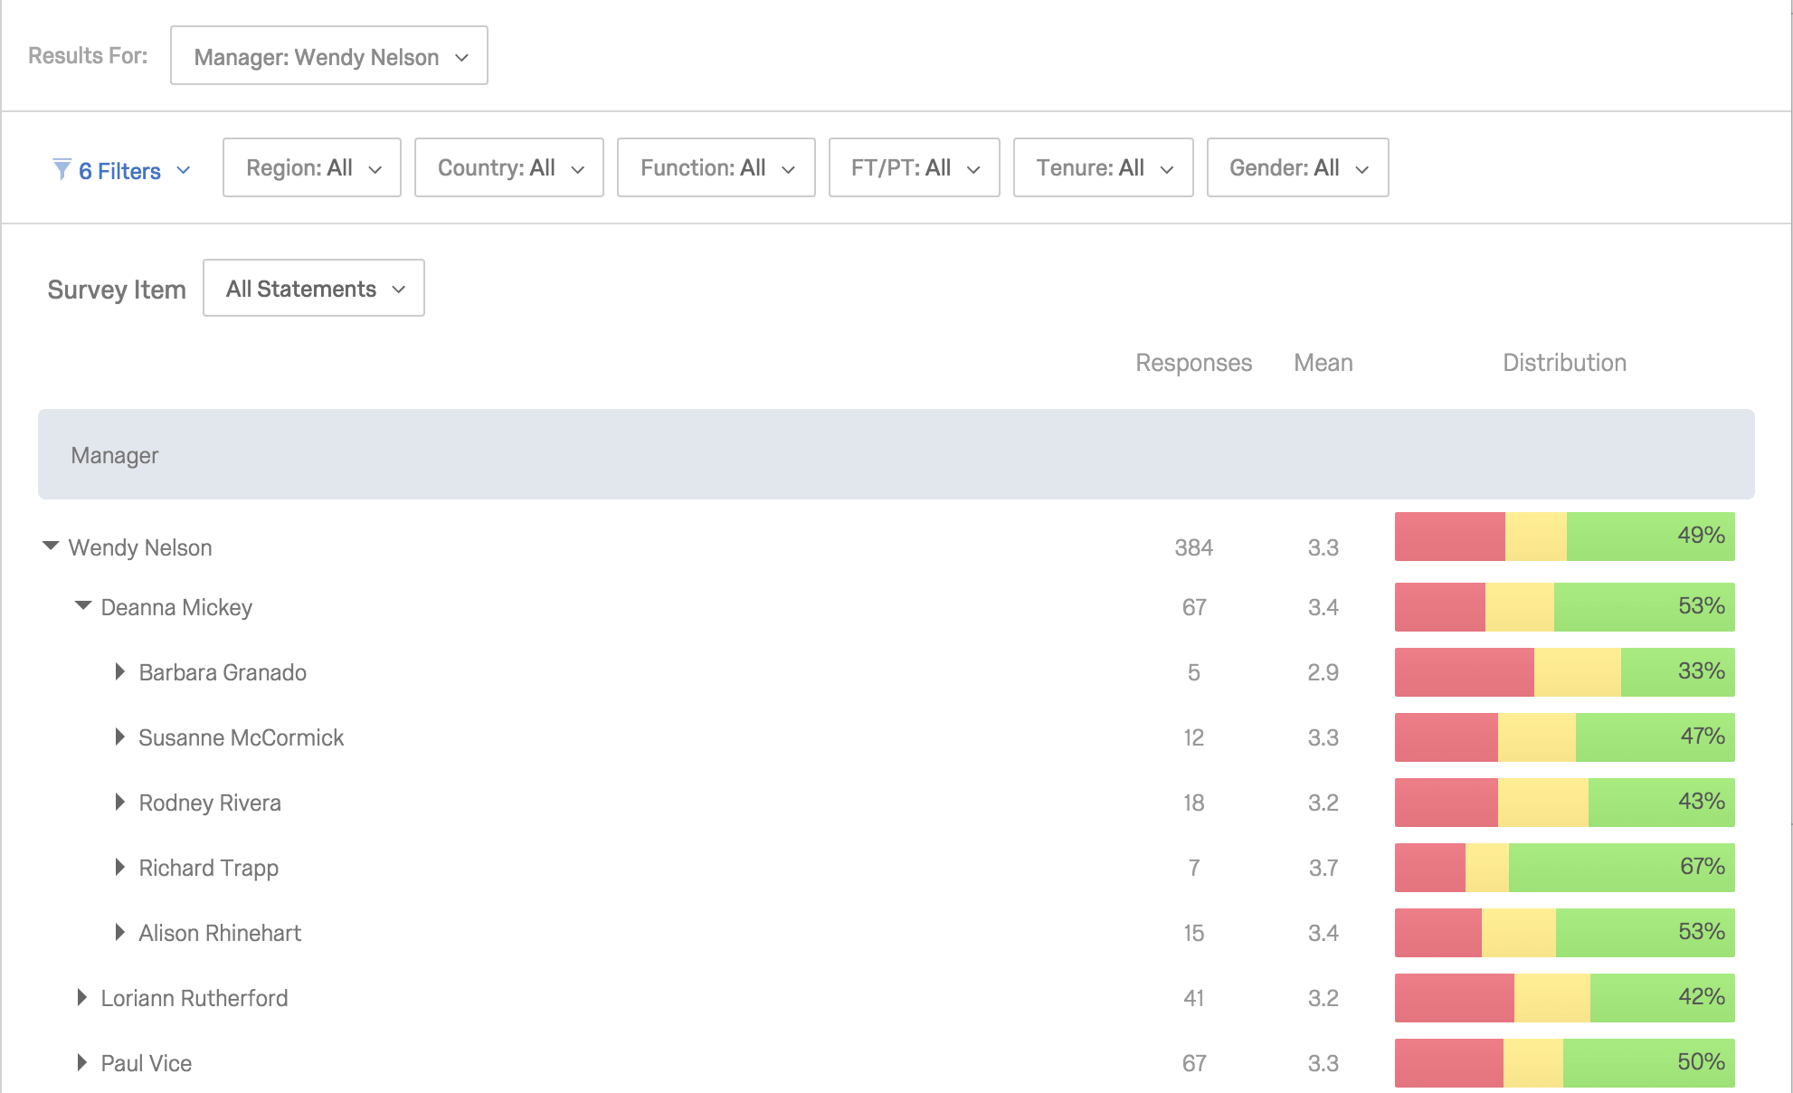
Task: Open the All Statements survey item dropdown
Action: tap(314, 289)
